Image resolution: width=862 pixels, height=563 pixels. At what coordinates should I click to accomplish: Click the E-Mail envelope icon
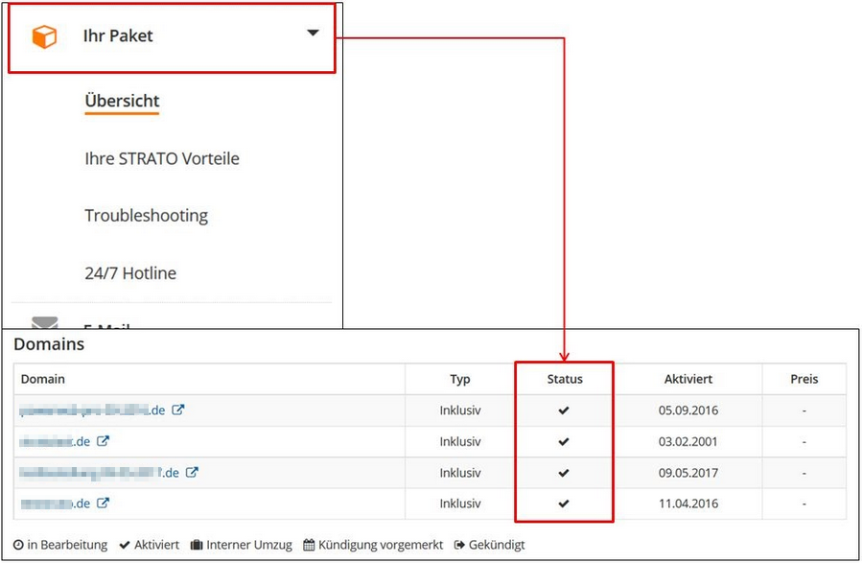point(44,324)
